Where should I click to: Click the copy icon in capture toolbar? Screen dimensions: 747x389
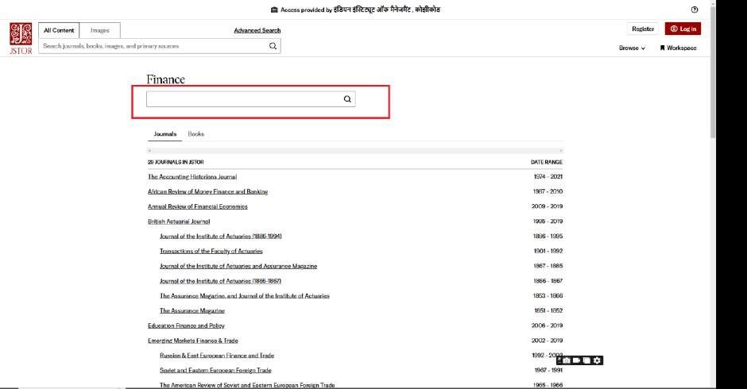[x=586, y=360]
